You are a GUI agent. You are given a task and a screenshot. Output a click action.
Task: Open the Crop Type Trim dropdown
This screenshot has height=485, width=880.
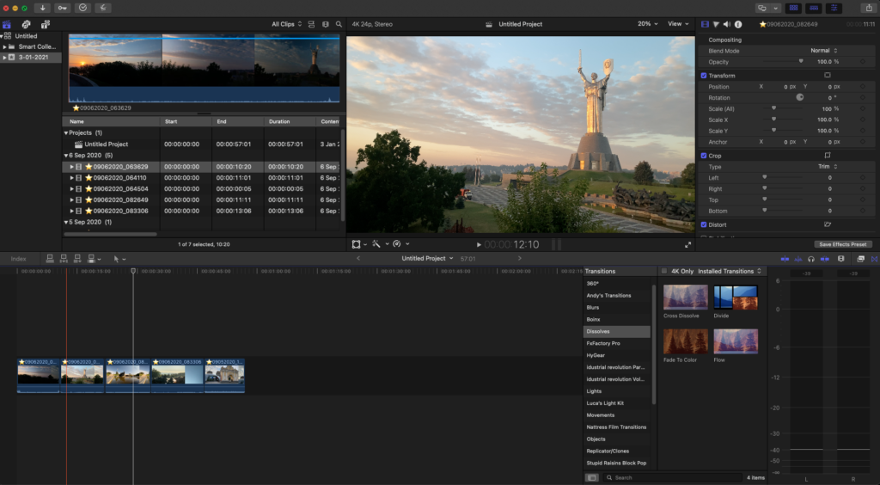[x=828, y=167]
